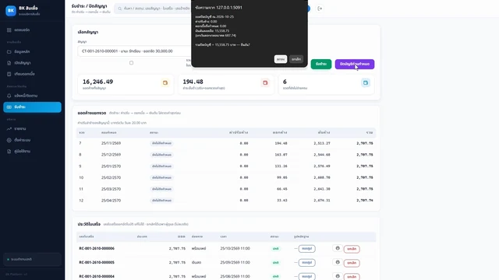This screenshot has height=280, width=499.
Task: Click the status badge of installment 8
Action: [161, 155]
